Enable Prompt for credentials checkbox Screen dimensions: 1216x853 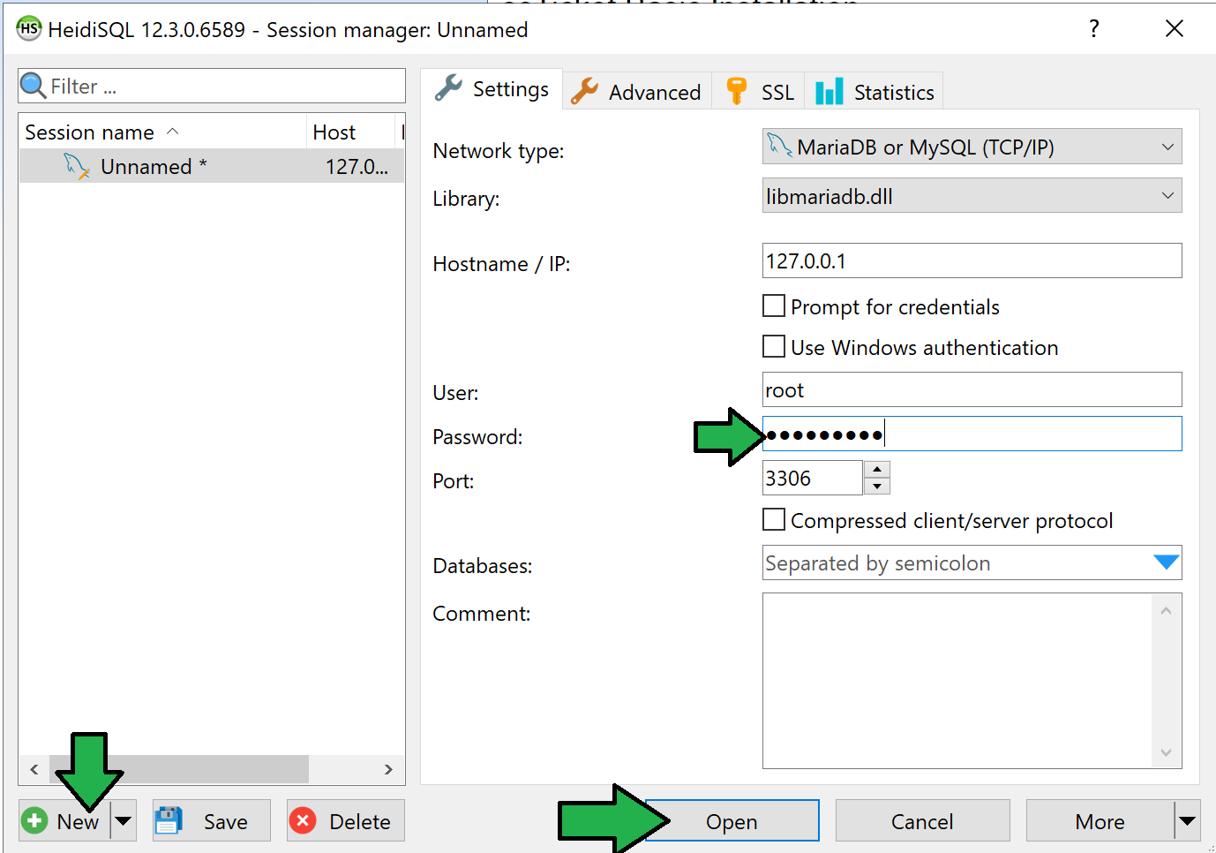point(774,306)
